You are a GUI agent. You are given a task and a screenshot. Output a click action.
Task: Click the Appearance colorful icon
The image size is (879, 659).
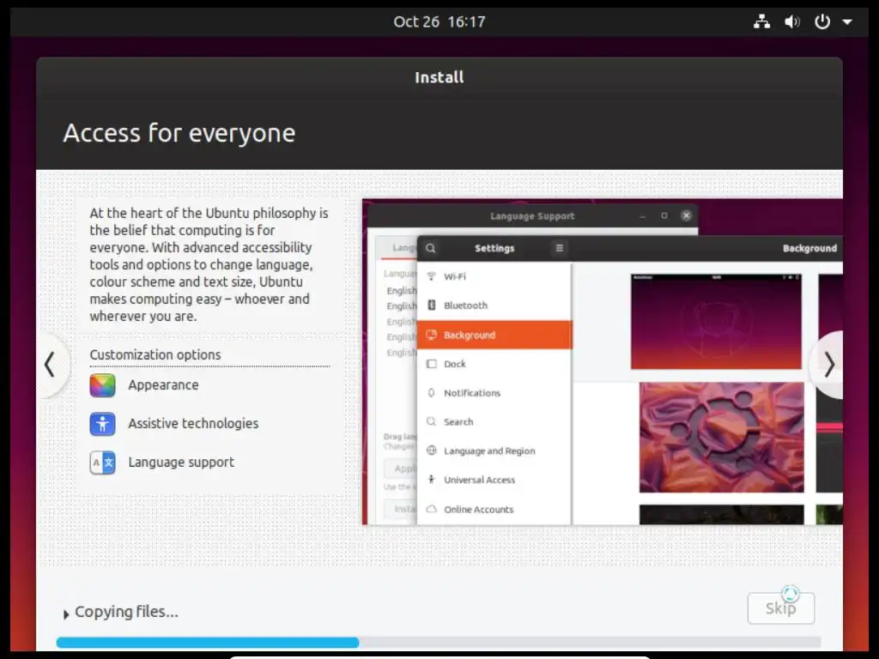click(x=103, y=385)
